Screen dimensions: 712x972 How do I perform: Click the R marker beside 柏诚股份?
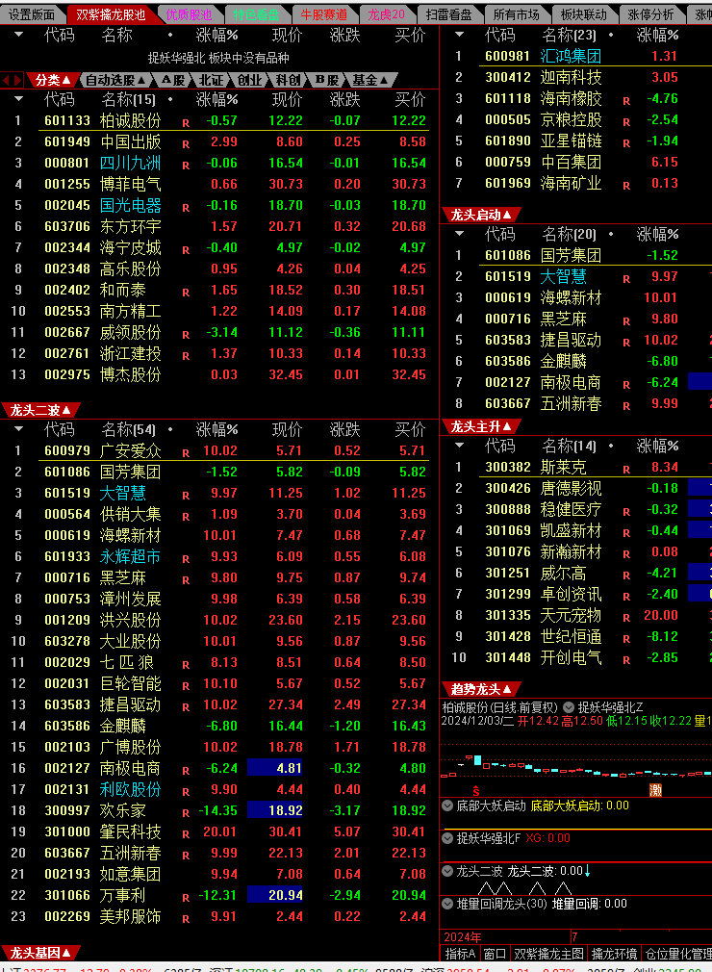pos(186,123)
